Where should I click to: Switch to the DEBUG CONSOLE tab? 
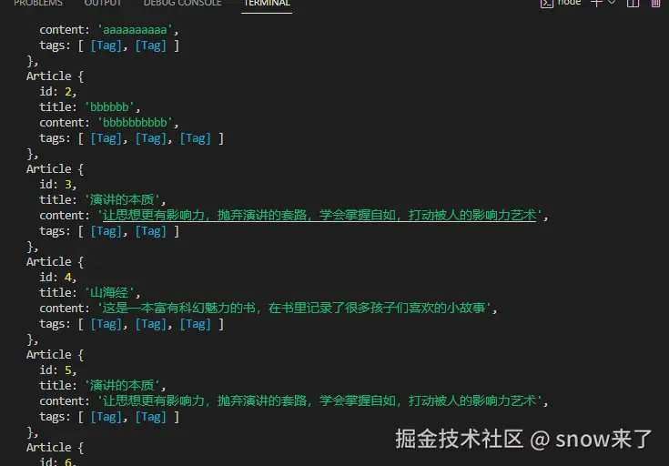(182, 3)
